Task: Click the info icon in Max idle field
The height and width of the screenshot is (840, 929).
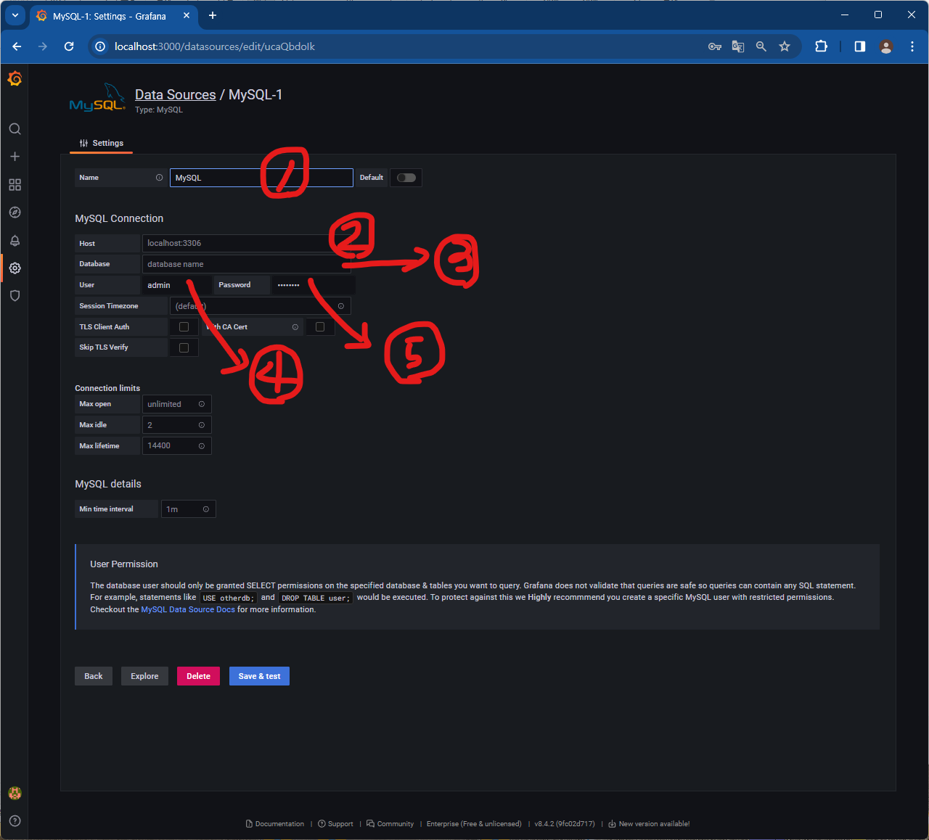Action: [x=202, y=425]
